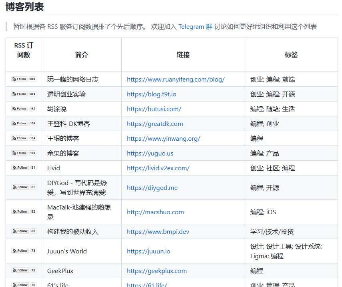Open the Telegram 群 link
Image resolution: width=342 pixels, height=287 pixels.
[x=195, y=26]
